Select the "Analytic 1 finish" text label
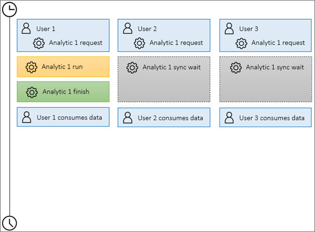Screen dimensions: 315x232 pos(65,92)
